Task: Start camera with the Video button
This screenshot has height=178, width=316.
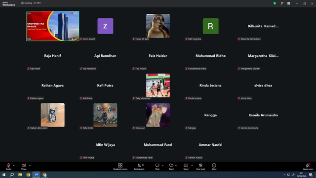Action: coord(24,167)
